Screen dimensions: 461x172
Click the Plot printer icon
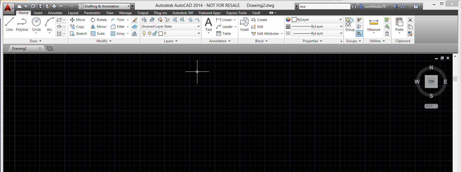(54, 6)
